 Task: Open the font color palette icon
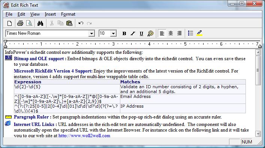click(150, 33)
